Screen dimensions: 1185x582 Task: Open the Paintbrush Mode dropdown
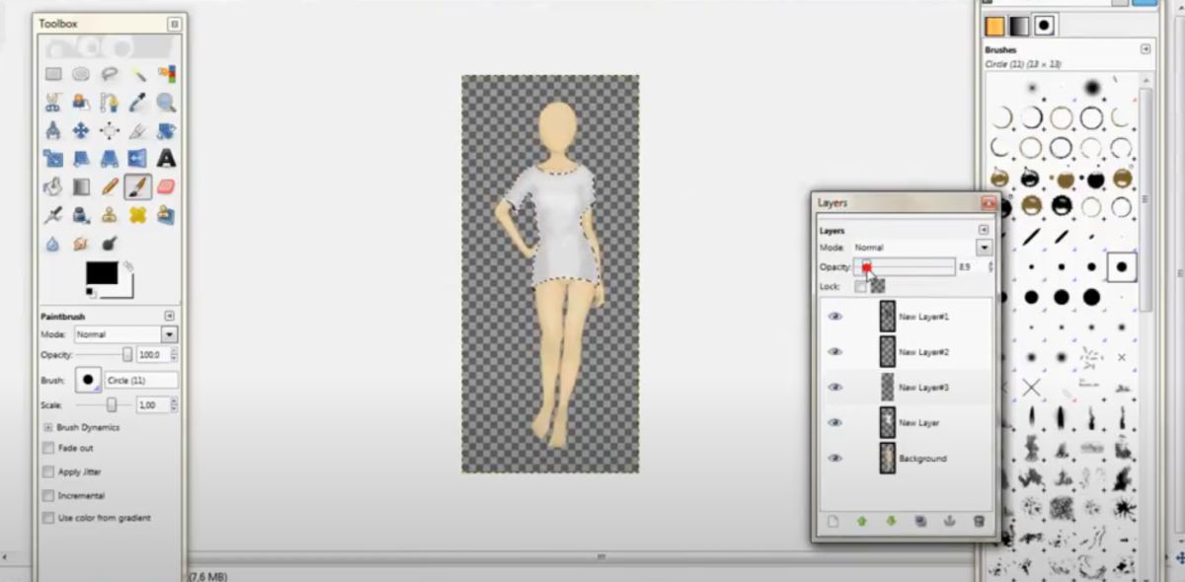pos(125,334)
